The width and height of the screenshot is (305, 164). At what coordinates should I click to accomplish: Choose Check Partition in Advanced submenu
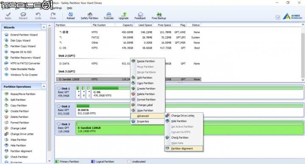coord(184,138)
